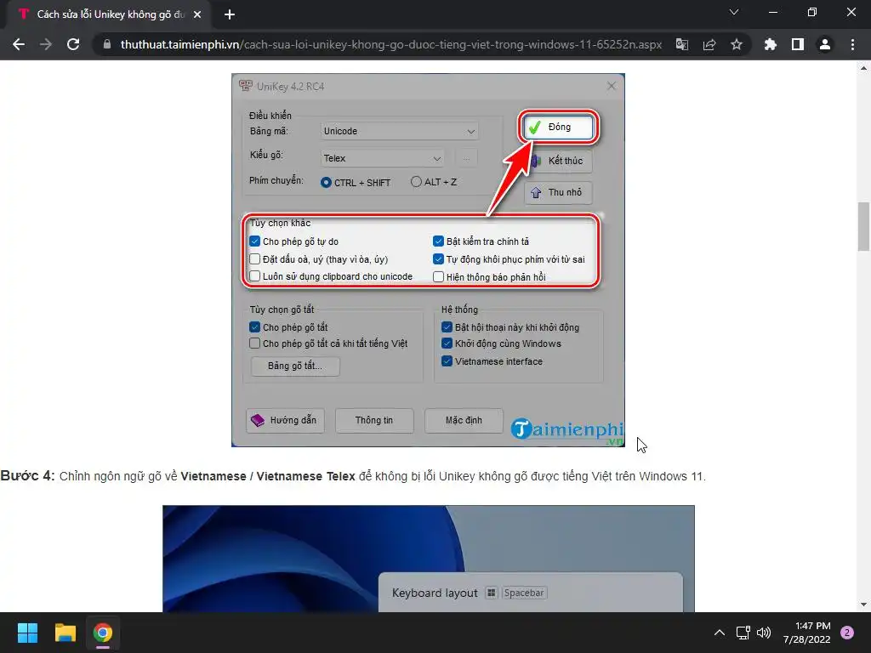The image size is (871, 653).
Task: Toggle 'Đặt dấu oà, uý' checkbox
Action: click(x=255, y=258)
